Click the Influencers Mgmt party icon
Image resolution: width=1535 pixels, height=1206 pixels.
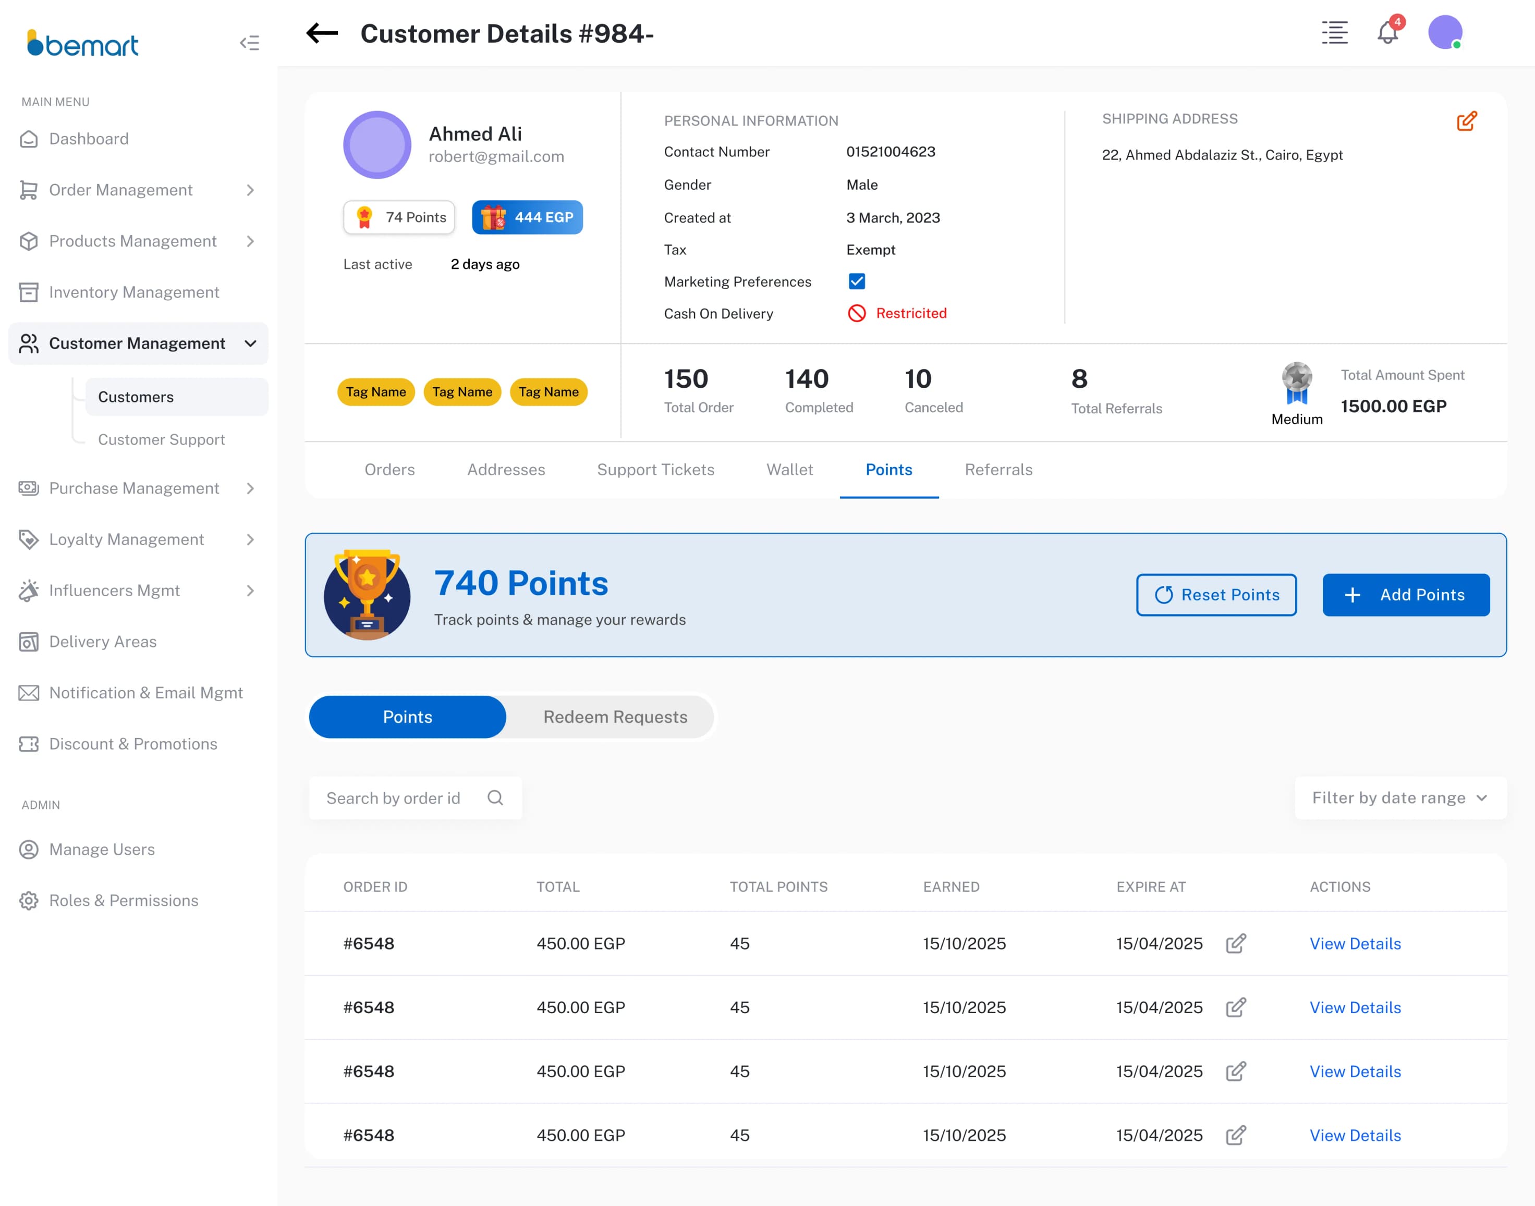tap(28, 590)
